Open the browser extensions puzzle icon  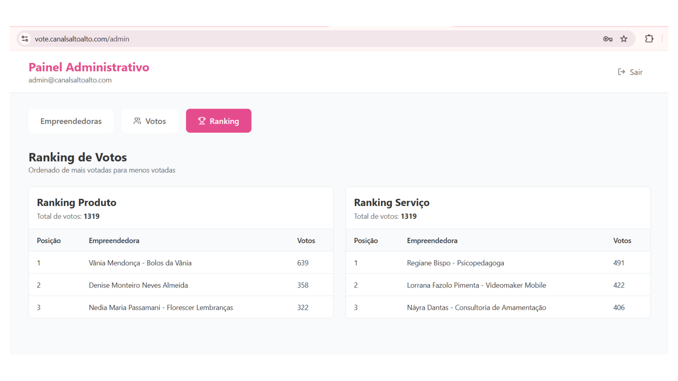(x=649, y=39)
